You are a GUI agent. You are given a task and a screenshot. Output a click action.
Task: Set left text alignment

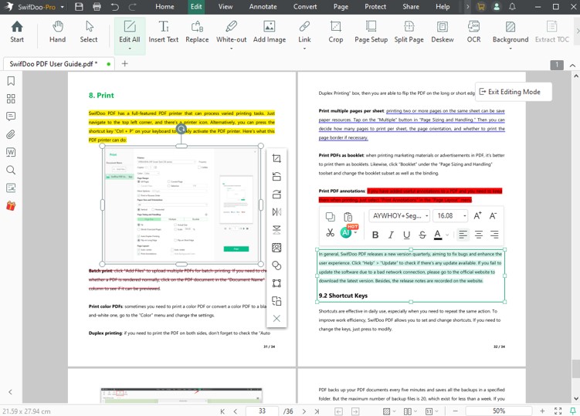coord(463,235)
